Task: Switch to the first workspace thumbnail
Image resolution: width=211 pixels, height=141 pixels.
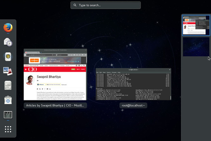Action: click(196, 25)
